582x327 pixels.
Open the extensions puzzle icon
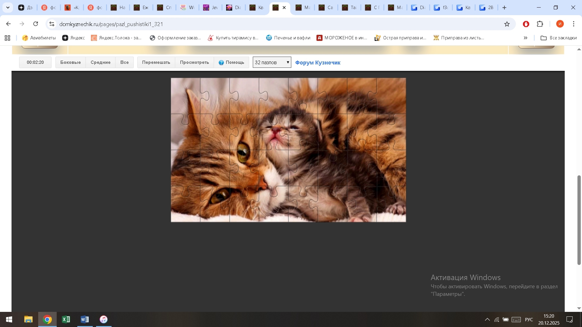(x=540, y=24)
